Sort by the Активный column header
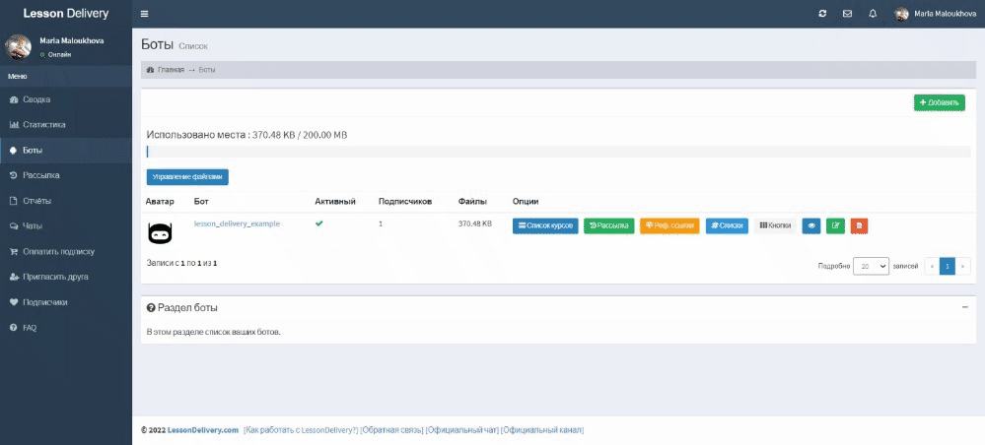This screenshot has width=985, height=445. [x=335, y=202]
